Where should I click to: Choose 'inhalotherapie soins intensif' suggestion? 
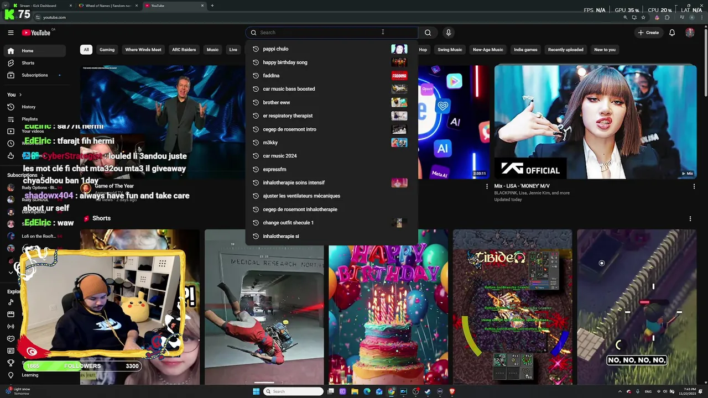(x=332, y=182)
